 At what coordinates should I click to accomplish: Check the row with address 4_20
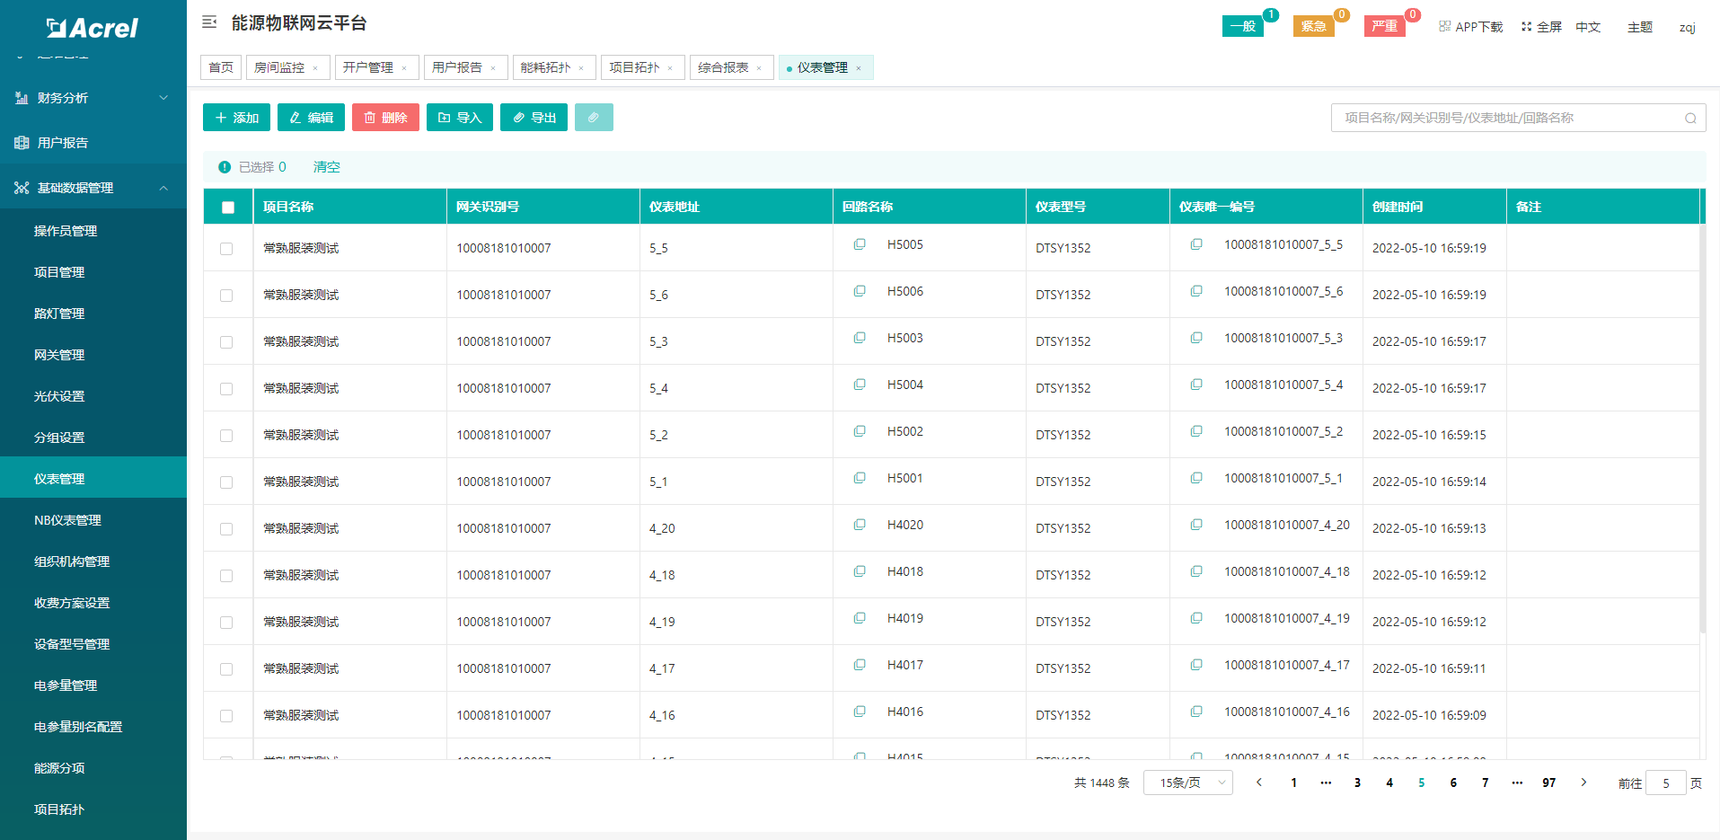pos(226,529)
